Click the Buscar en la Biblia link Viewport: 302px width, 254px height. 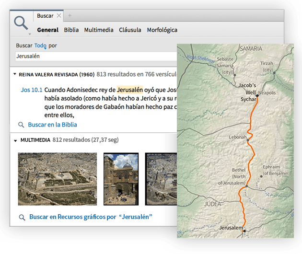pyautogui.click(x=52, y=125)
